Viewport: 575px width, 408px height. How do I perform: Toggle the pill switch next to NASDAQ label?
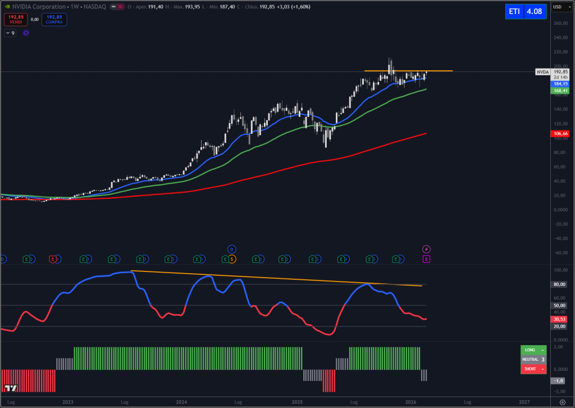point(118,6)
